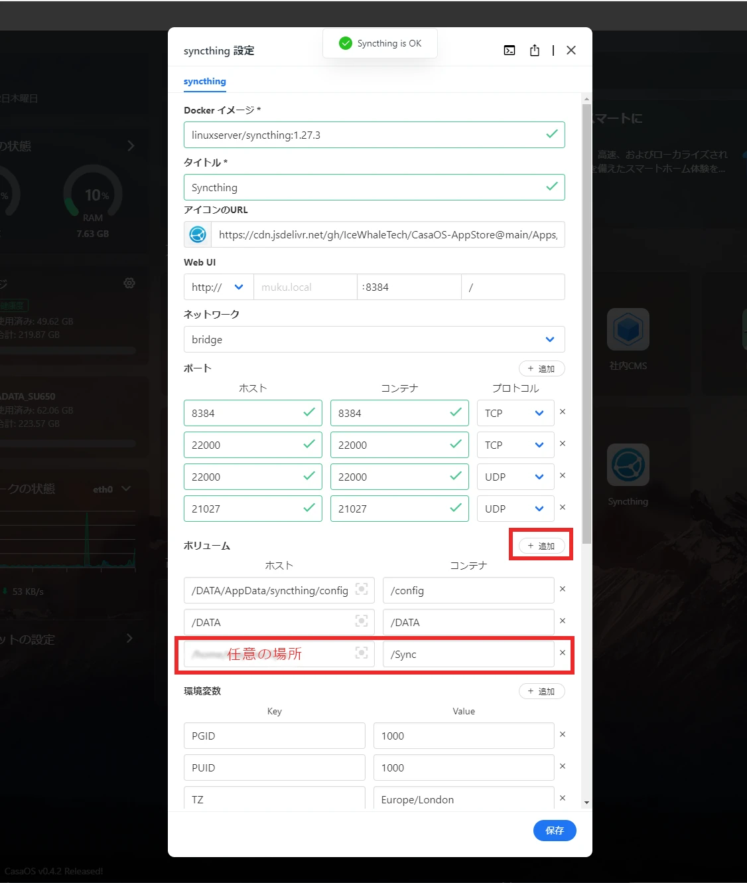747x883 pixels.
Task: Change UDP protocol dropdown for port 22000
Action: [515, 477]
